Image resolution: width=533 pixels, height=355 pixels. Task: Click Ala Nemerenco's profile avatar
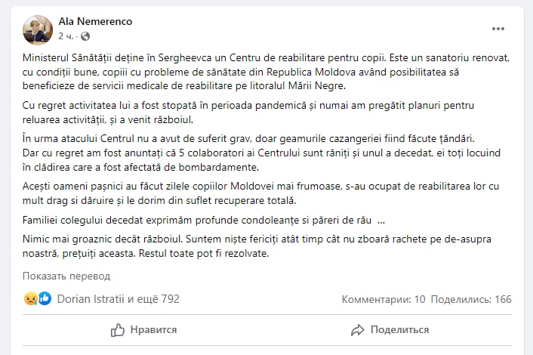(37, 29)
